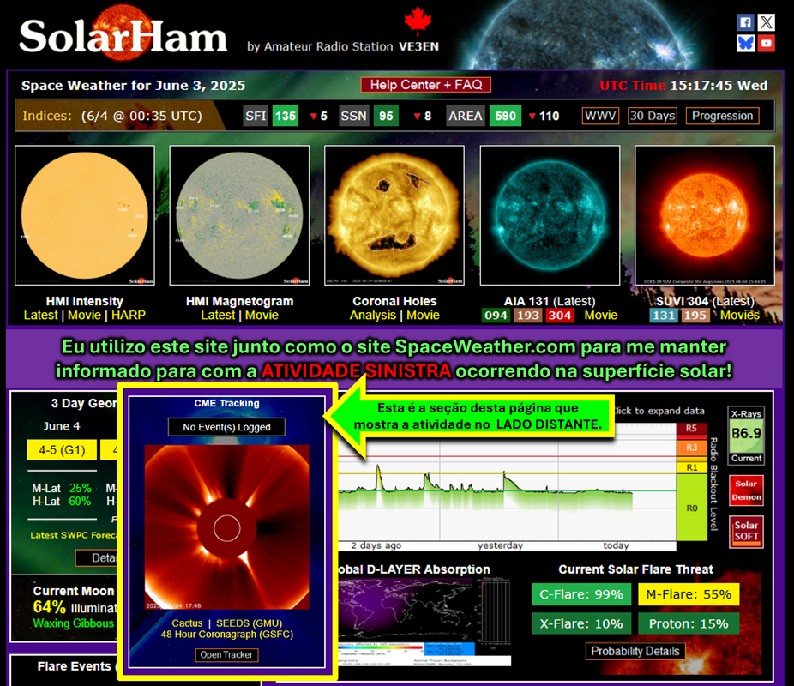
Task: Click Movie under AIA 131
Action: tap(600, 315)
